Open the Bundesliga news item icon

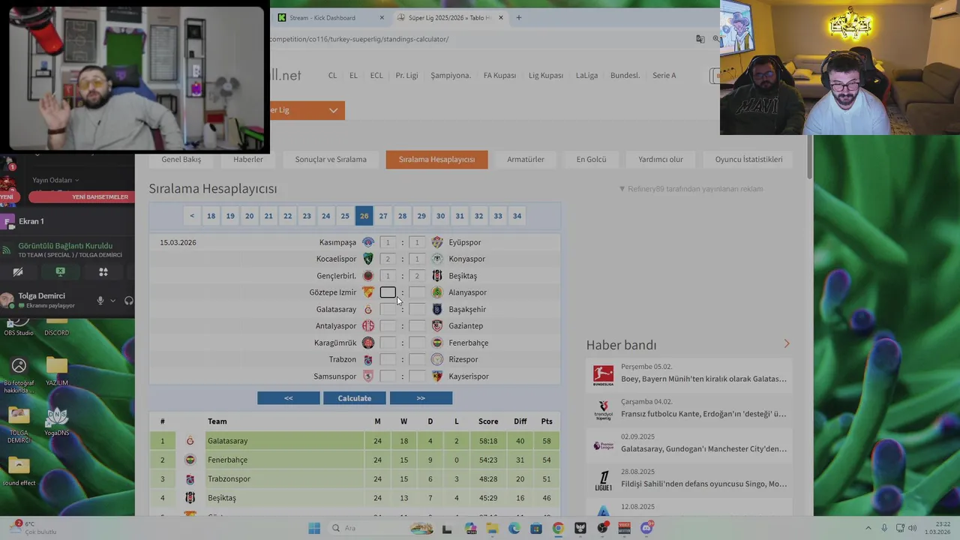point(603,374)
